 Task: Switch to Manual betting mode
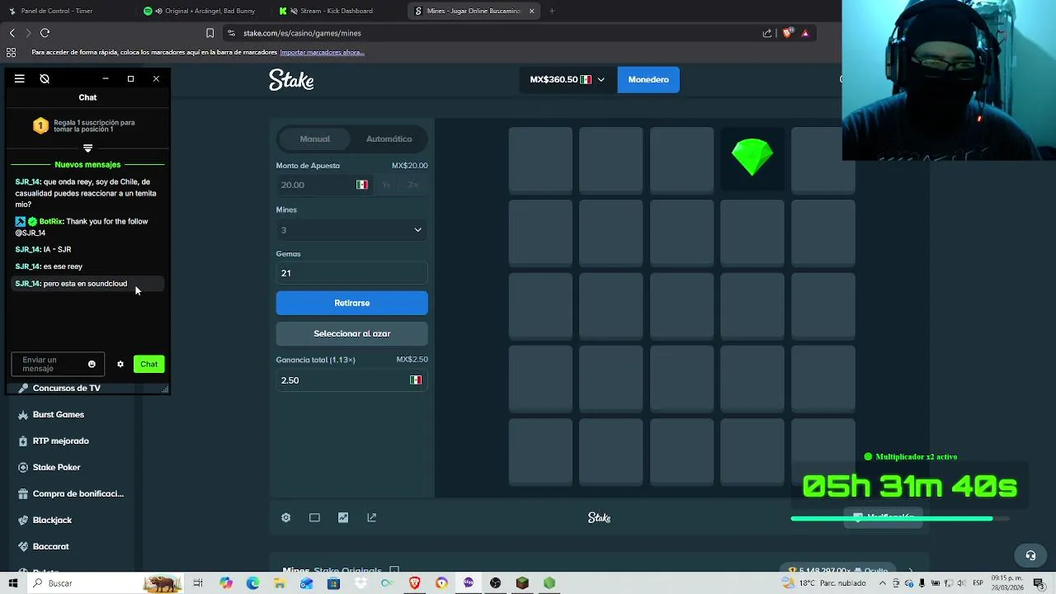(x=314, y=139)
